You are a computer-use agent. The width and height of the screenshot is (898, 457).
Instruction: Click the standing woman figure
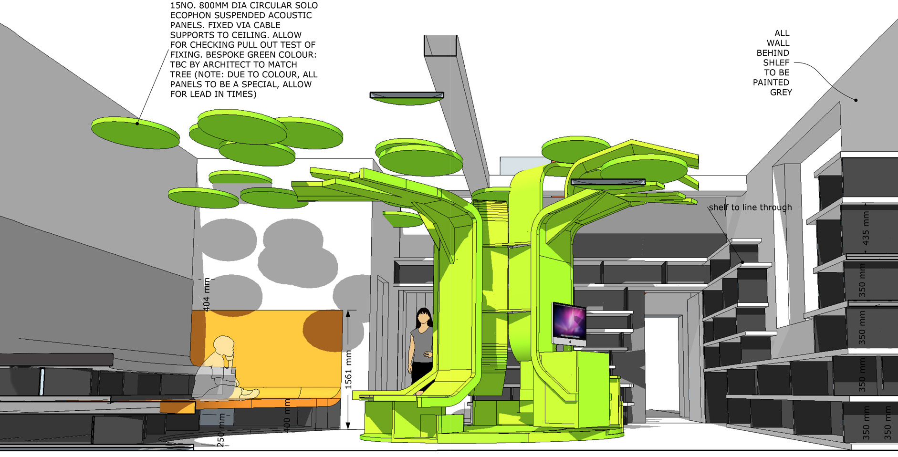click(421, 351)
